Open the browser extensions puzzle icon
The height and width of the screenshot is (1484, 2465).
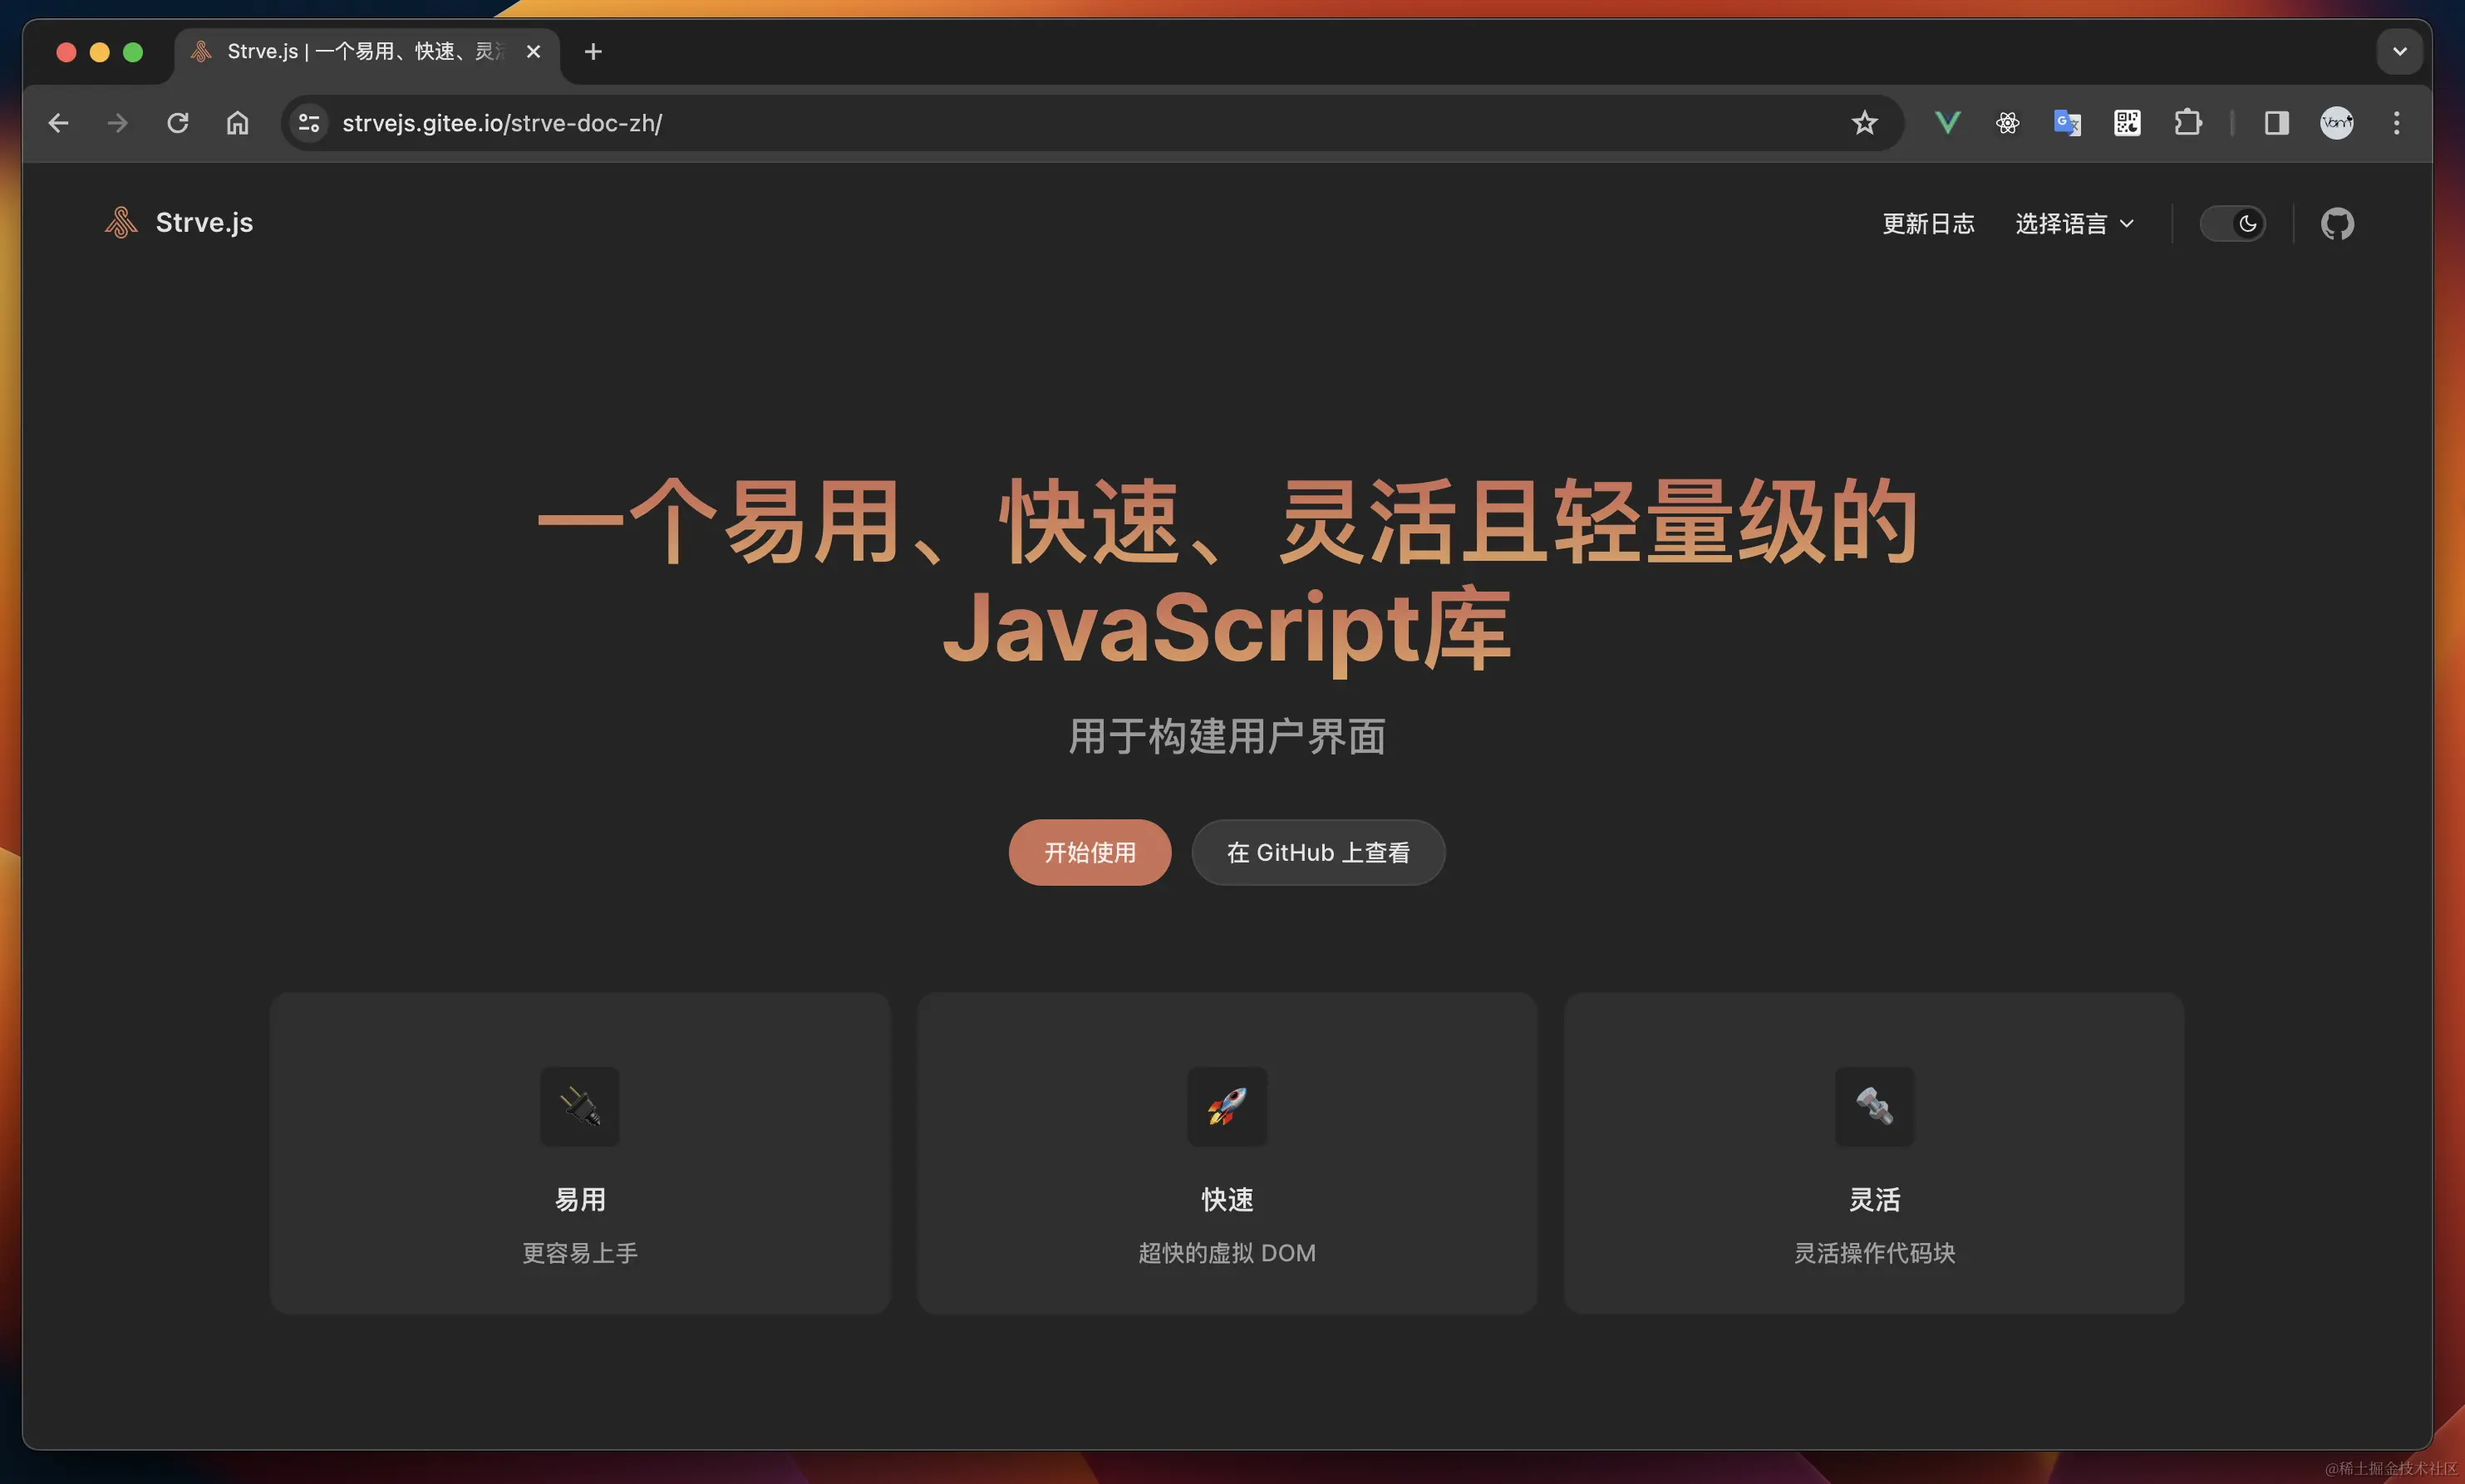[x=2188, y=122]
